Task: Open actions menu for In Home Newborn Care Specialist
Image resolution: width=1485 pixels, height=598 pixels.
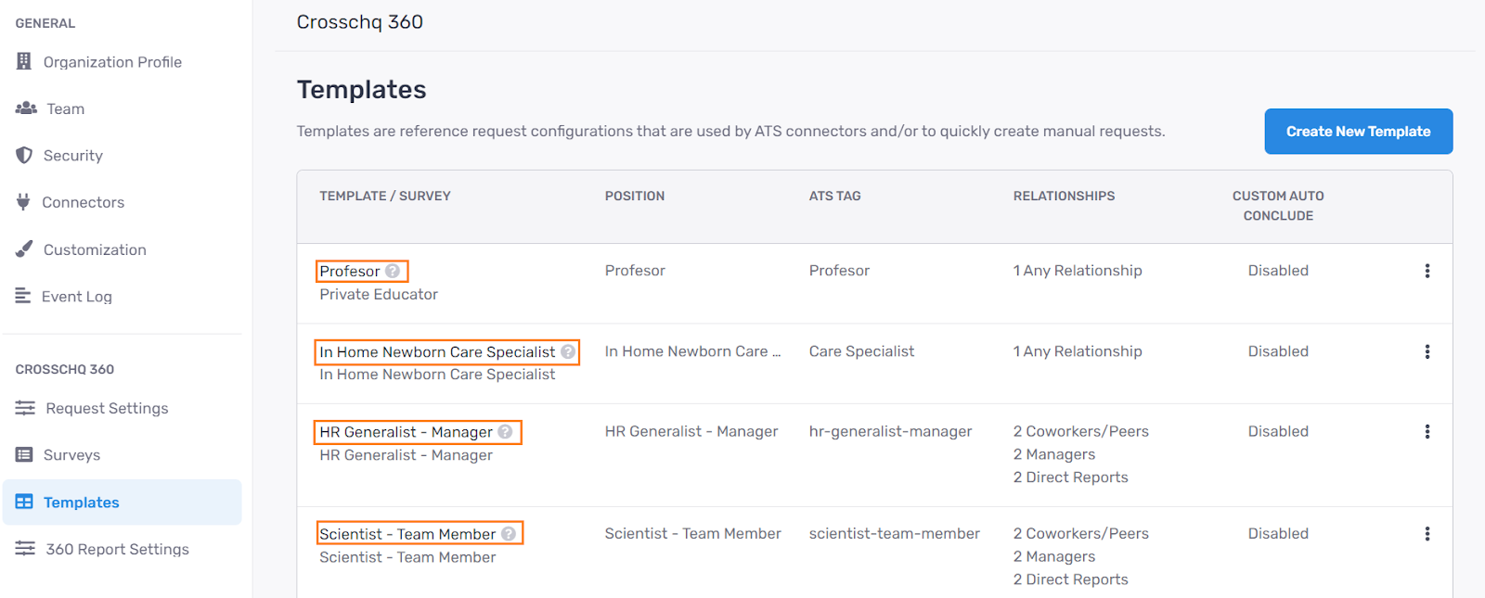Action: (x=1427, y=351)
